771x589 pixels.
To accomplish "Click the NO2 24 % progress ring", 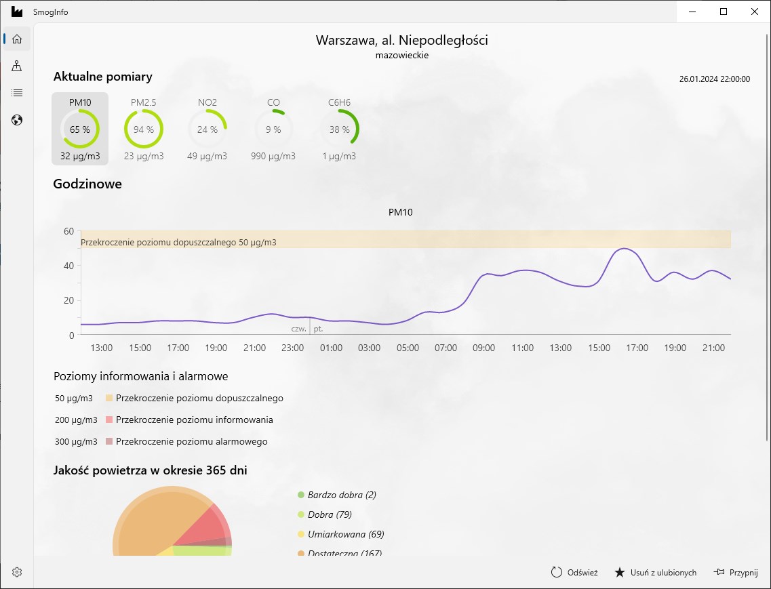I will pyautogui.click(x=207, y=129).
